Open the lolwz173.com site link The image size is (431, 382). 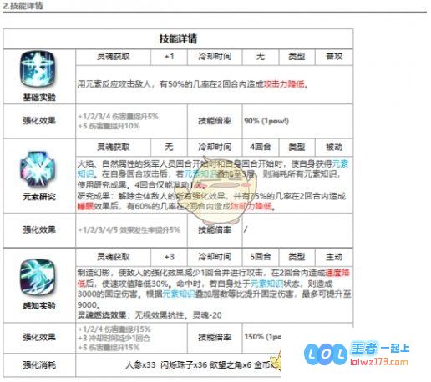pos(379,362)
